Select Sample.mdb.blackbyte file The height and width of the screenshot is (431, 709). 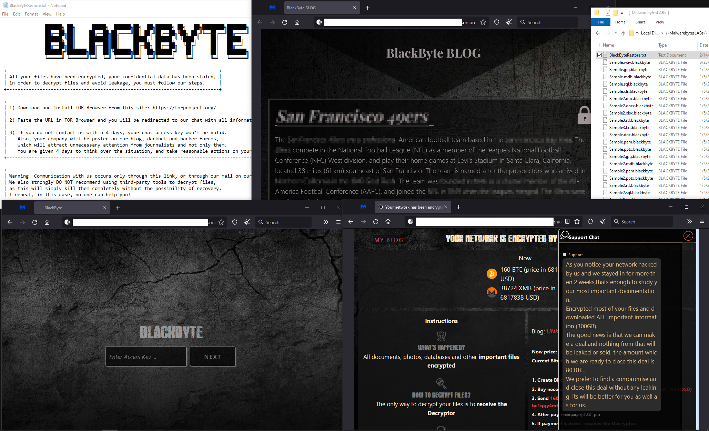[x=630, y=77]
